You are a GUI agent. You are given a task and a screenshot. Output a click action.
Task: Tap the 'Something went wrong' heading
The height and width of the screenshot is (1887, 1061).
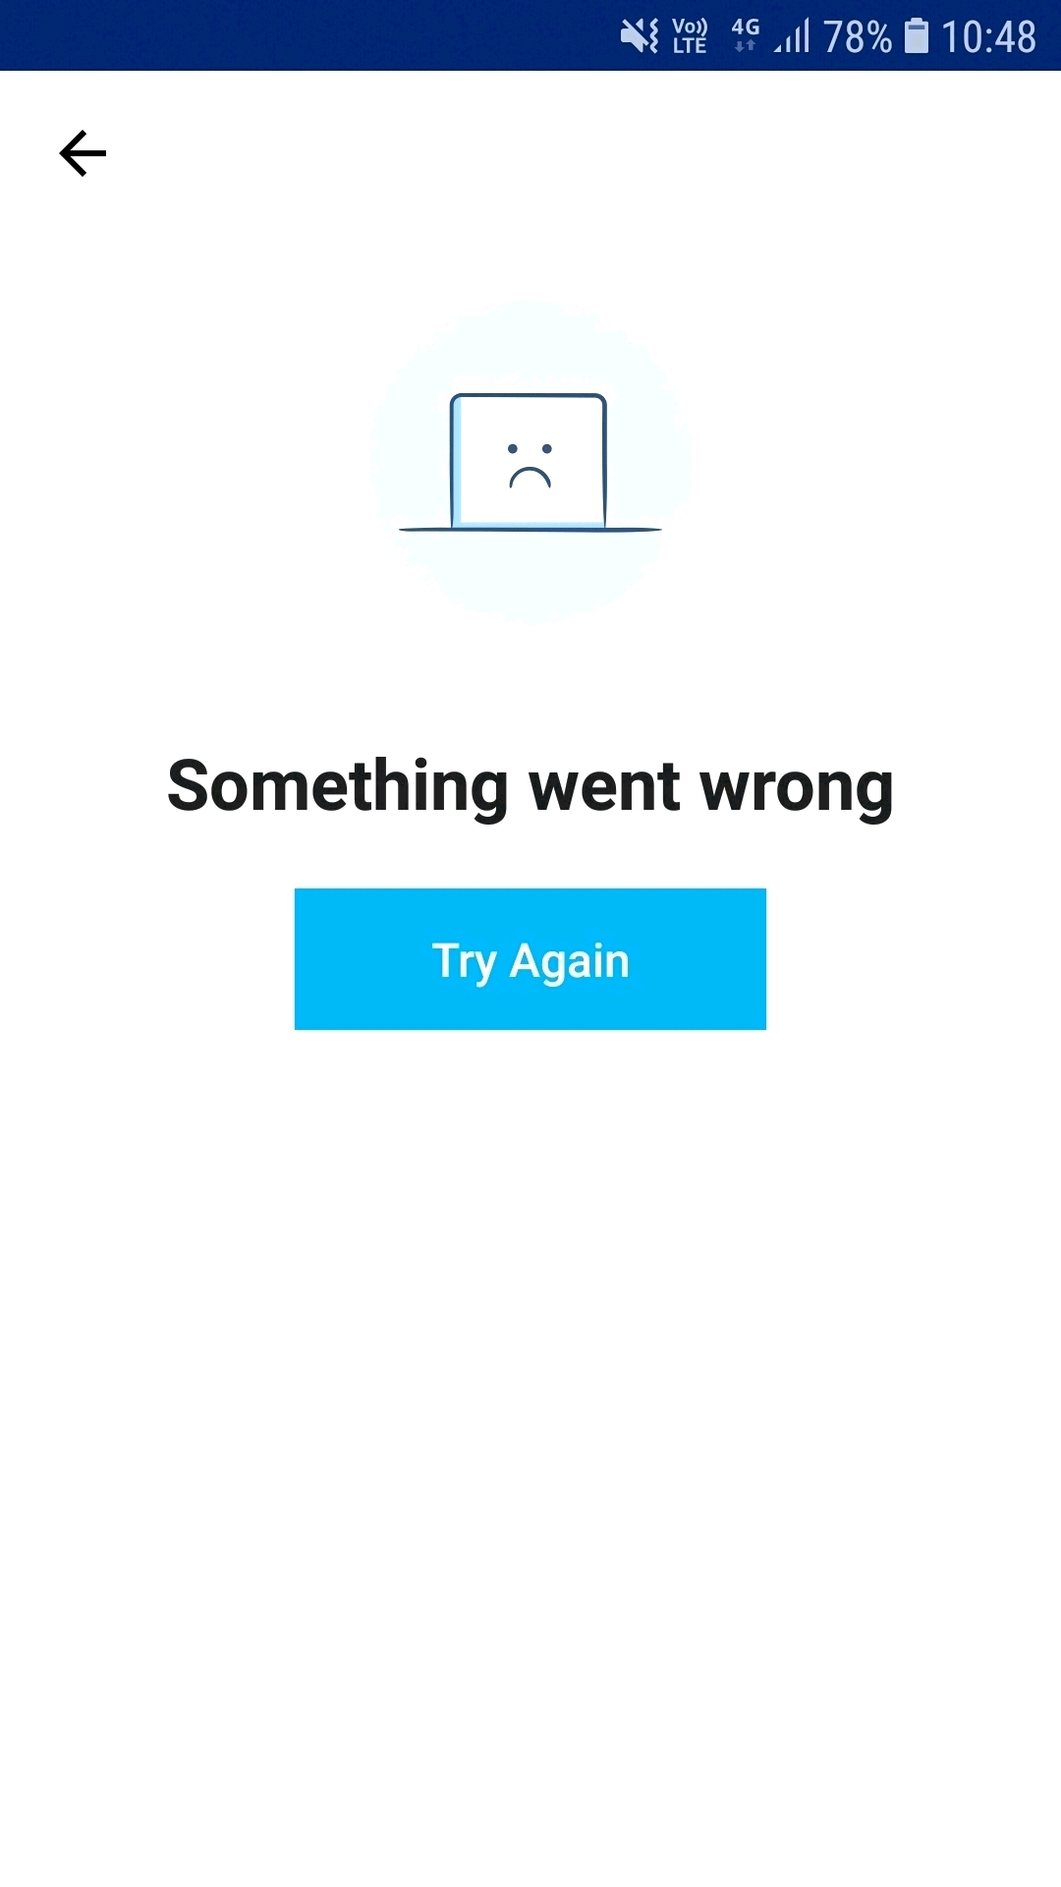point(530,789)
